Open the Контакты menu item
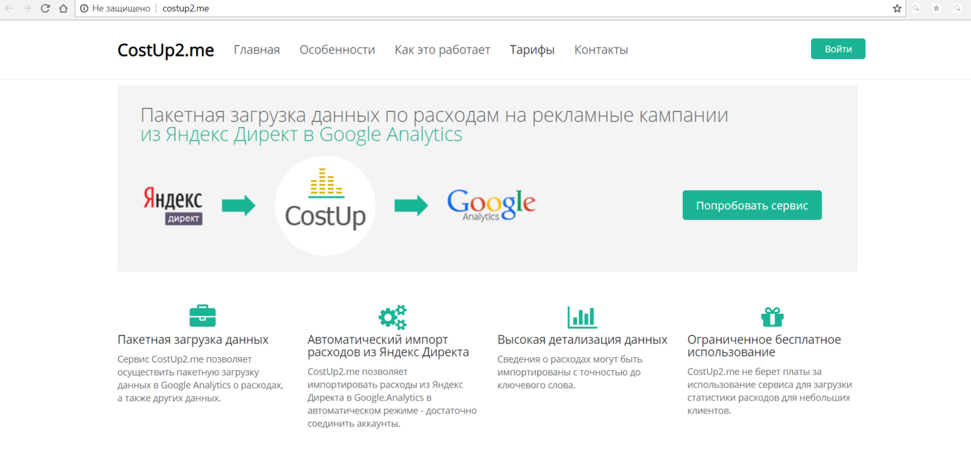The height and width of the screenshot is (461, 971). [601, 50]
